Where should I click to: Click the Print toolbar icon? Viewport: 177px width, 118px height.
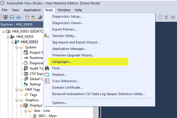tap(18, 17)
